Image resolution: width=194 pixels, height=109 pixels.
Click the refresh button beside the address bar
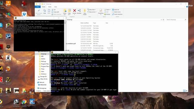click(163, 20)
